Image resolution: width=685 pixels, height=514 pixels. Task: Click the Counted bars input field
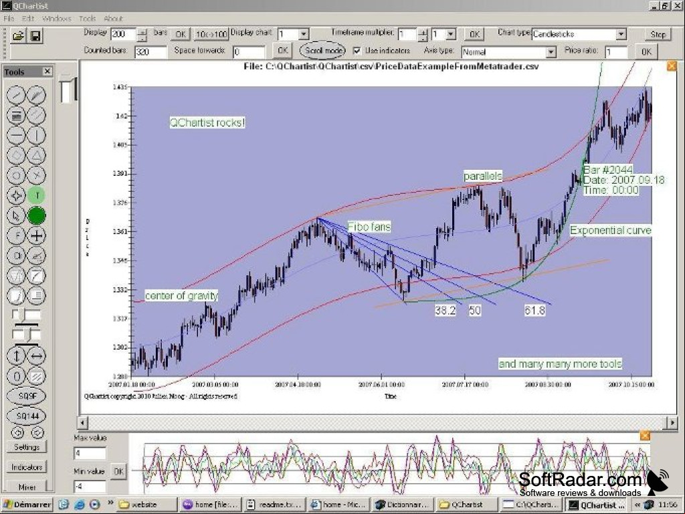[x=151, y=52]
